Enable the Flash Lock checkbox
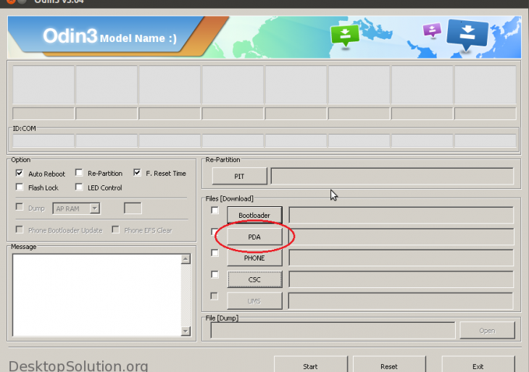 point(20,187)
